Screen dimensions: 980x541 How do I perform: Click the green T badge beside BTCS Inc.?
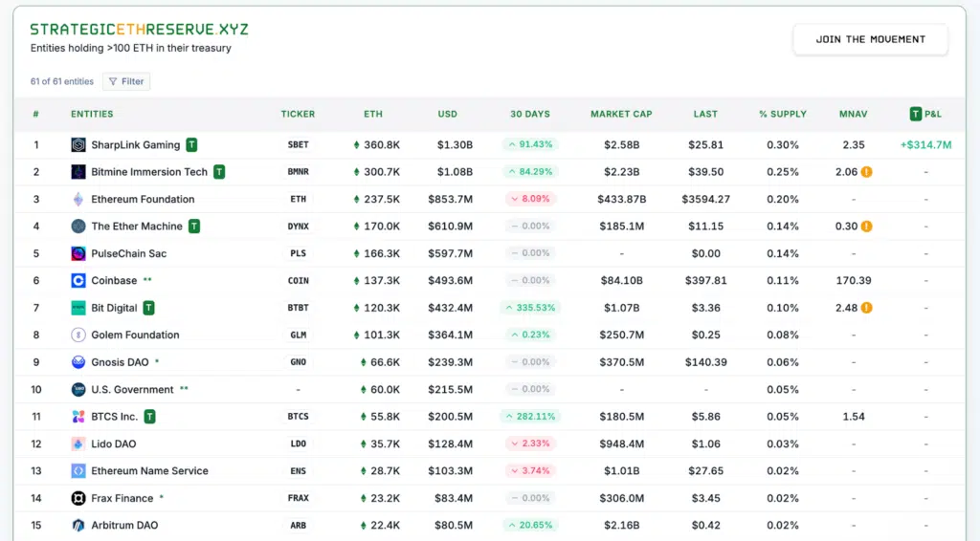(149, 417)
